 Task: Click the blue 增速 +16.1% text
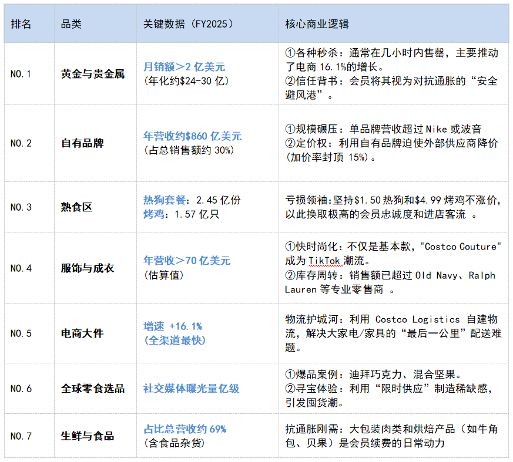[173, 326]
